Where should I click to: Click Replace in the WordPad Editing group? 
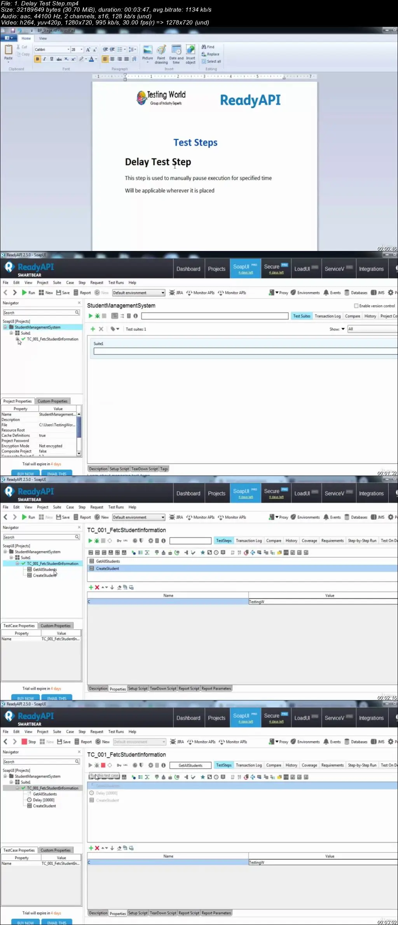210,54
